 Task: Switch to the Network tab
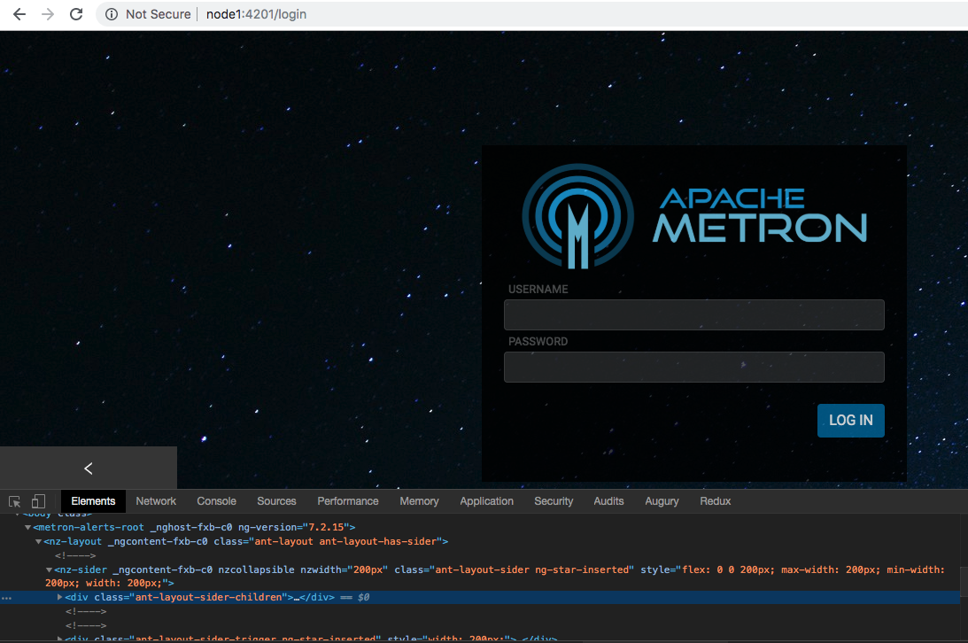tap(156, 501)
